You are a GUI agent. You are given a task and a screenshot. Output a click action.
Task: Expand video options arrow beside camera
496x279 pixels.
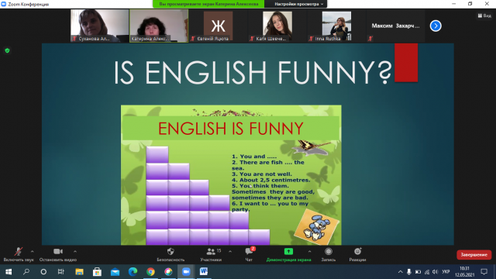tap(75, 251)
